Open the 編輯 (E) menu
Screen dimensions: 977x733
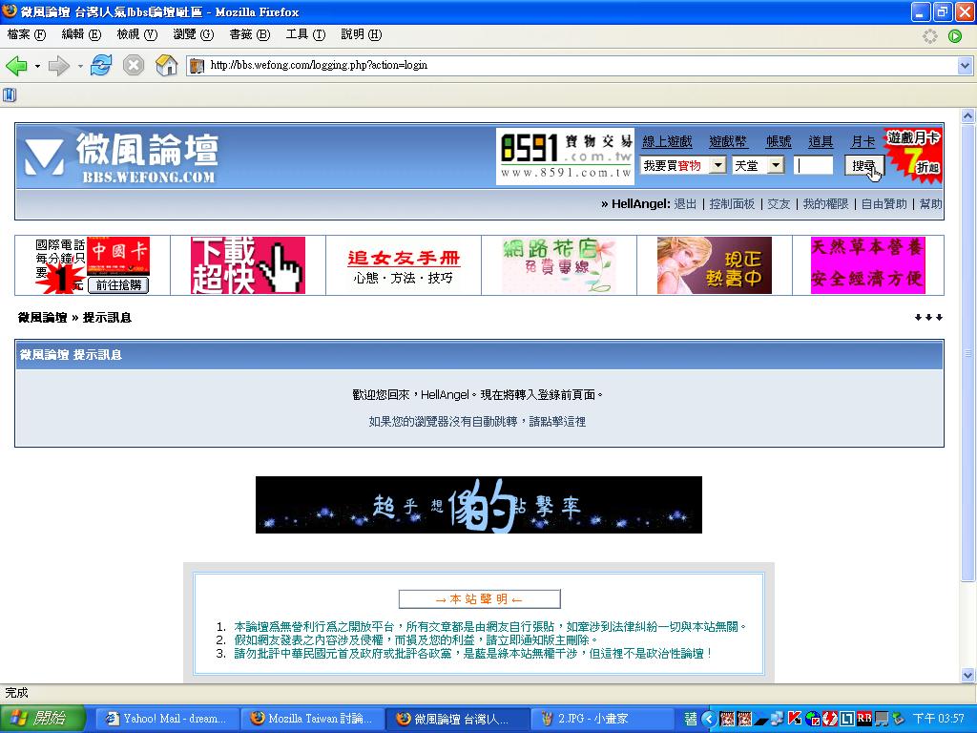coord(81,35)
